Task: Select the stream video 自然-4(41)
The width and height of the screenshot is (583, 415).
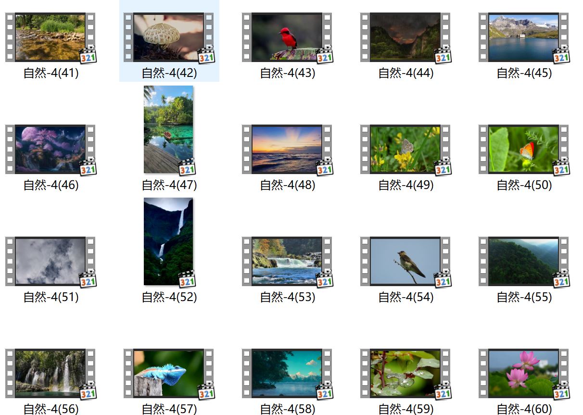Action: [50, 38]
